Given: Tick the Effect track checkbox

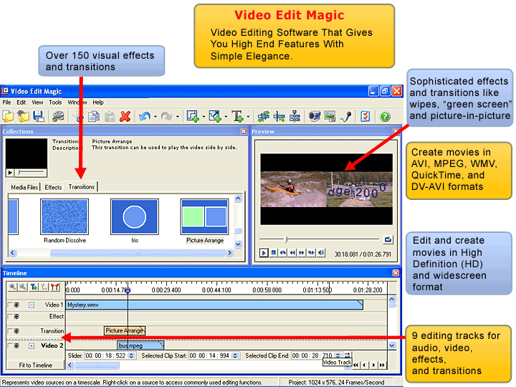Looking at the screenshot, I should 10,316.
